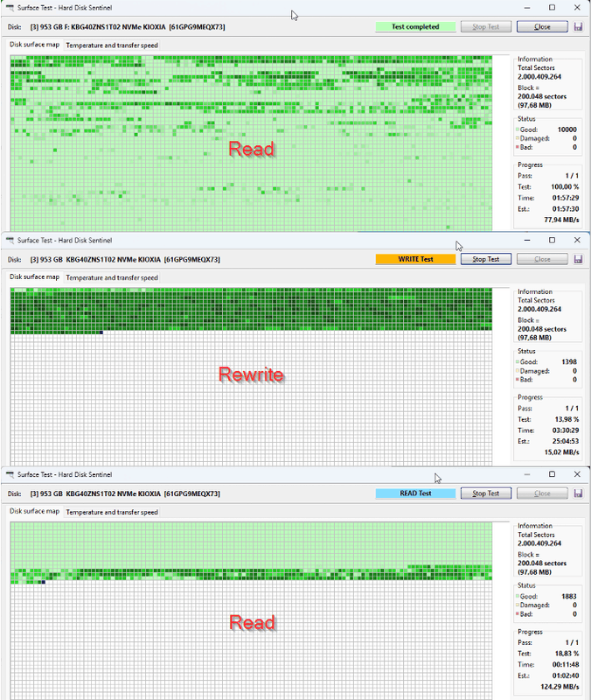Click the 200.048 sectors block size in the WRITE Test window
Image resolution: width=591 pixels, height=700 pixels.
(x=542, y=329)
